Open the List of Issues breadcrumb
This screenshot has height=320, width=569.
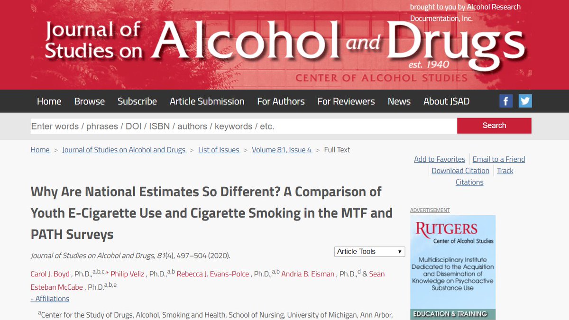coord(219,150)
